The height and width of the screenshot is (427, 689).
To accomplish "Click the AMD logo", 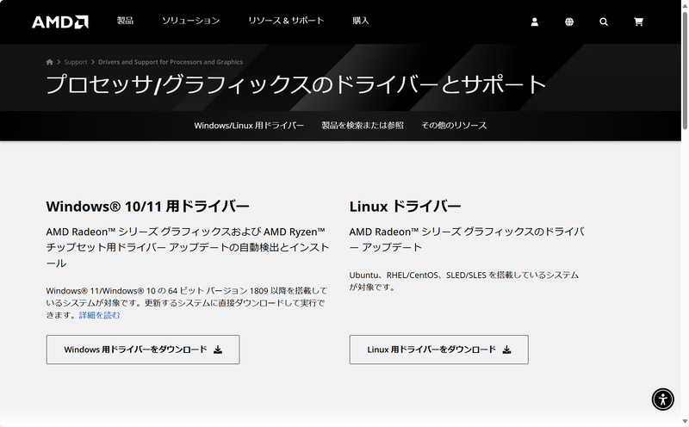I will click(59, 22).
